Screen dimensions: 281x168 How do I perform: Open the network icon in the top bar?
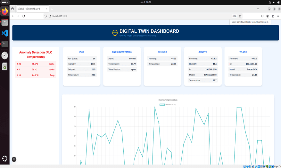(270, 2)
